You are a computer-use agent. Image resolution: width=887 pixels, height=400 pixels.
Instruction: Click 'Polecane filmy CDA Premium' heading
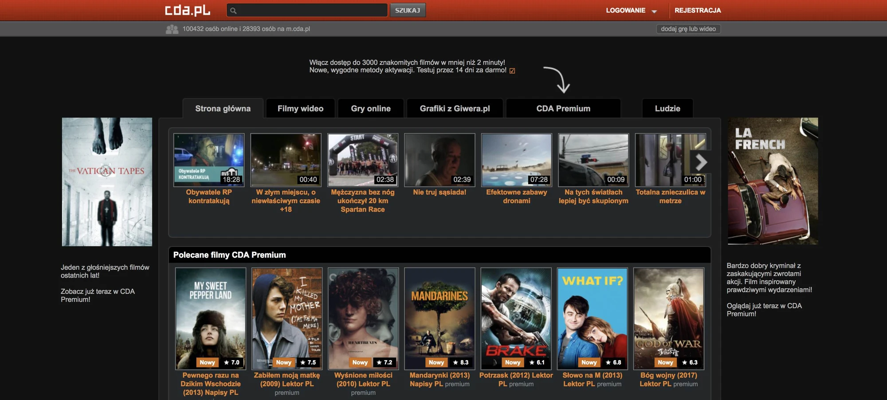coord(229,255)
